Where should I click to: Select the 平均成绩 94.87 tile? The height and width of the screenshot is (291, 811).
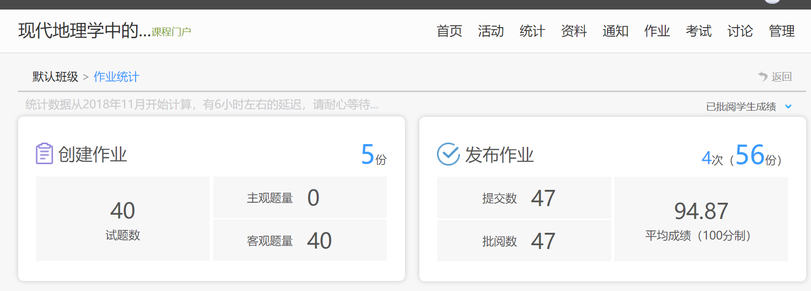tap(701, 219)
